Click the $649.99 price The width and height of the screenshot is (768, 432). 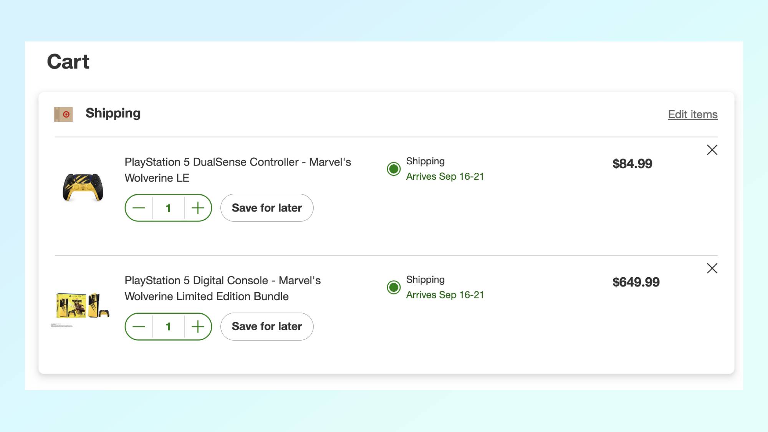[x=636, y=282]
